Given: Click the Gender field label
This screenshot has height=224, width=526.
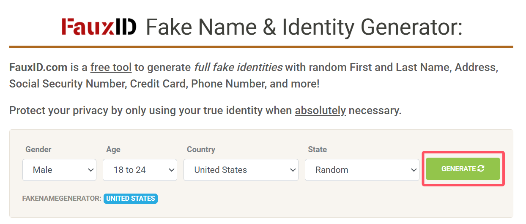Looking at the screenshot, I should coord(38,149).
